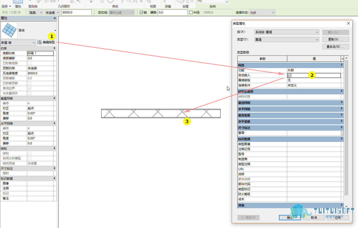Open the 未连接 top constraint dropdown in options bar
This screenshot has height=228, width=358.
52,12
